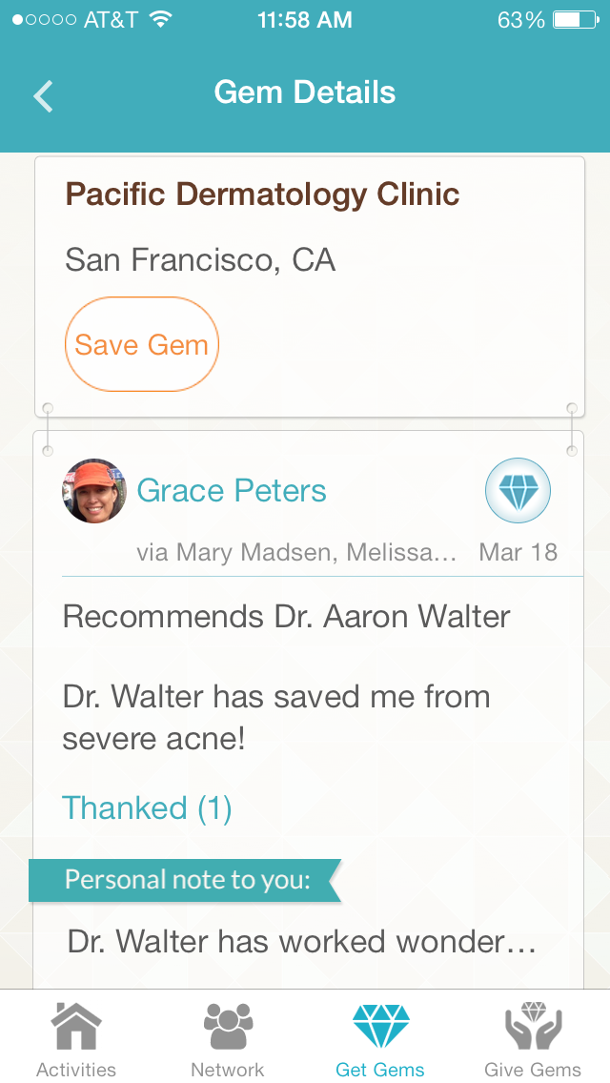Tap the blue gem badge icon
Image resolution: width=610 pixels, height=1083 pixels.
tap(518, 491)
